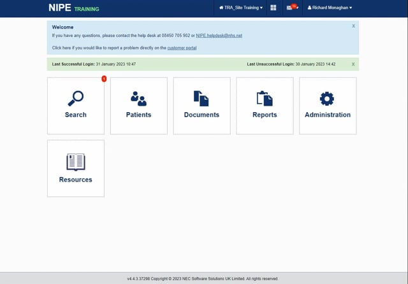
Task: Open the Search tile
Action: click(76, 106)
